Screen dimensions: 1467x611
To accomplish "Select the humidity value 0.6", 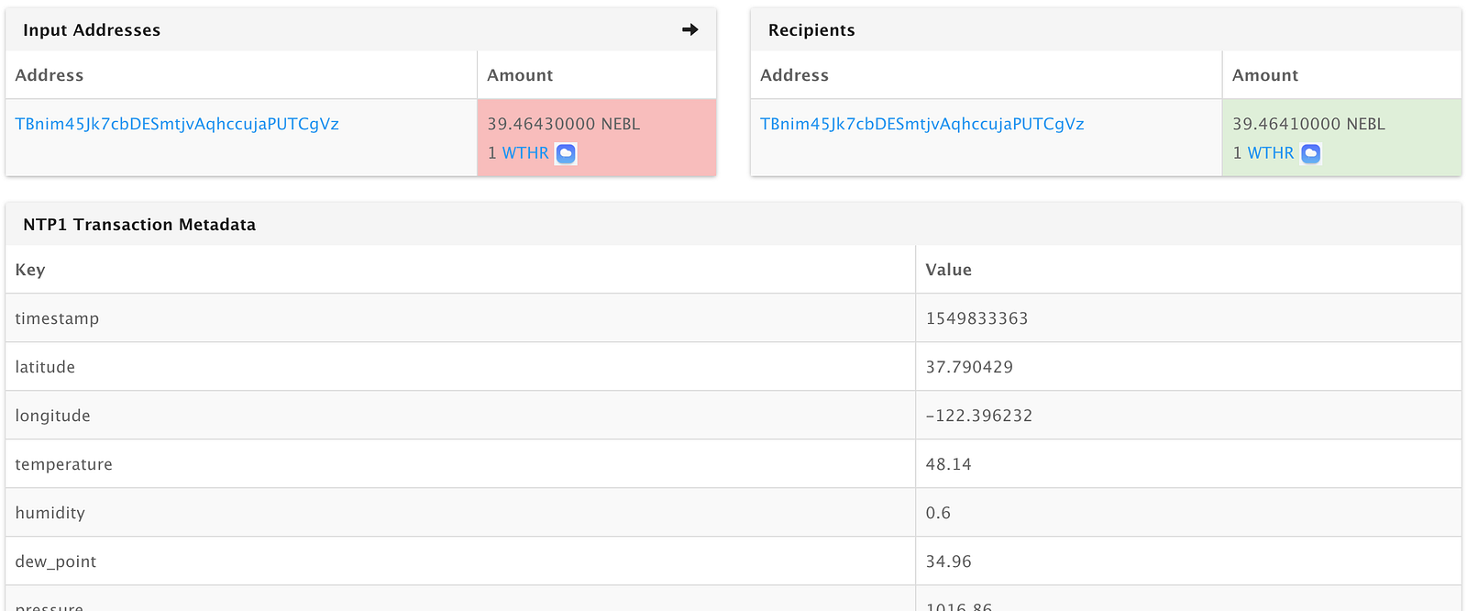I will pyautogui.click(x=938, y=513).
